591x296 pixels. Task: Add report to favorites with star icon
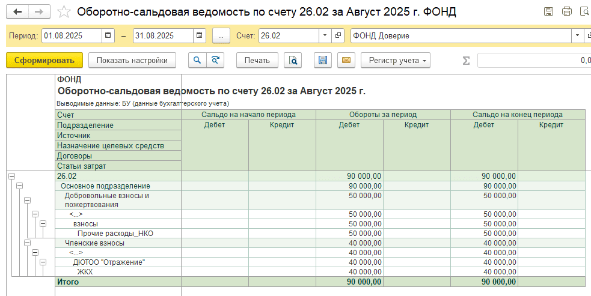tap(64, 12)
